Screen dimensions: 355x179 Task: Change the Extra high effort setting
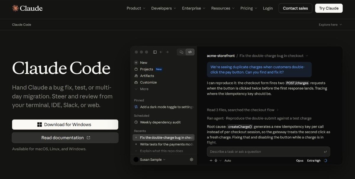[314, 160]
